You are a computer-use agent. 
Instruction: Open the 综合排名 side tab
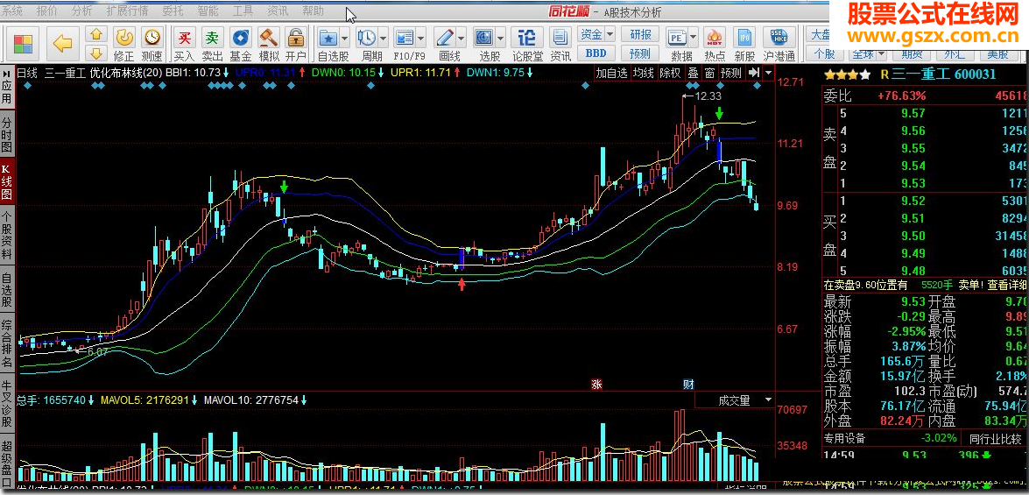[6, 342]
